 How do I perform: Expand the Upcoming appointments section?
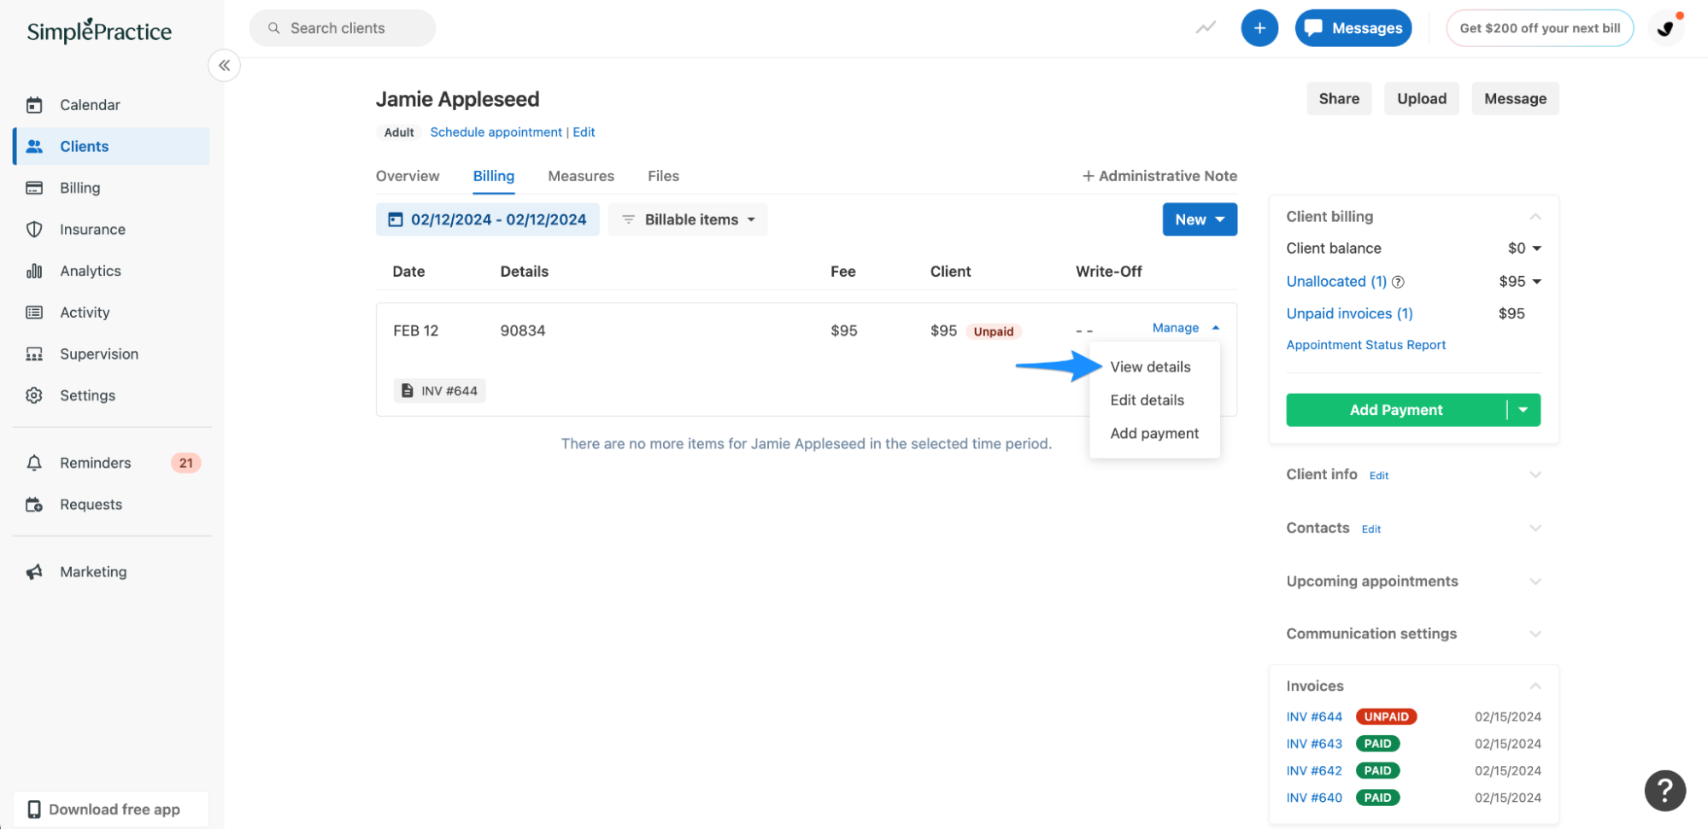(1535, 582)
